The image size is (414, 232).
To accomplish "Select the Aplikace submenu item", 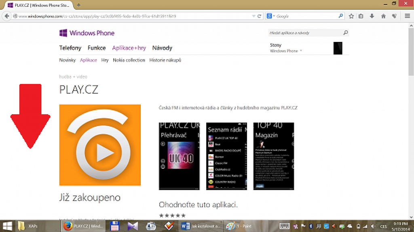I will [88, 60].
